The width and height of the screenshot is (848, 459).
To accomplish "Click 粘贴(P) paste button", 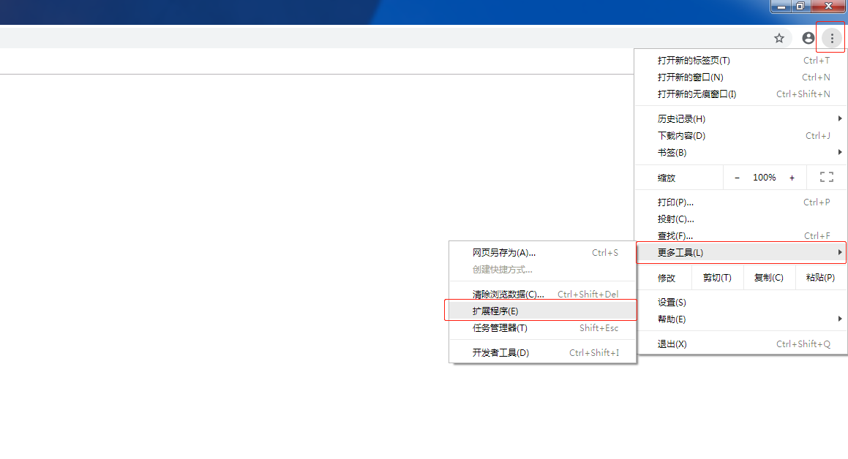I will click(820, 278).
